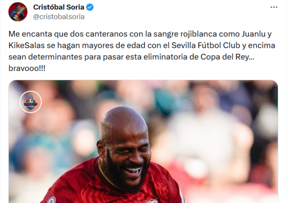Click the bravooo!!! text line
This screenshot has height=203, width=287.
tap(27, 69)
